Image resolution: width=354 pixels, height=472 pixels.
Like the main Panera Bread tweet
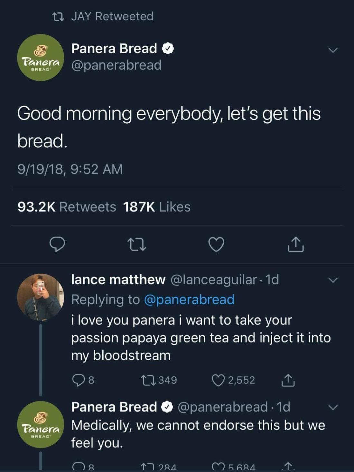point(216,244)
